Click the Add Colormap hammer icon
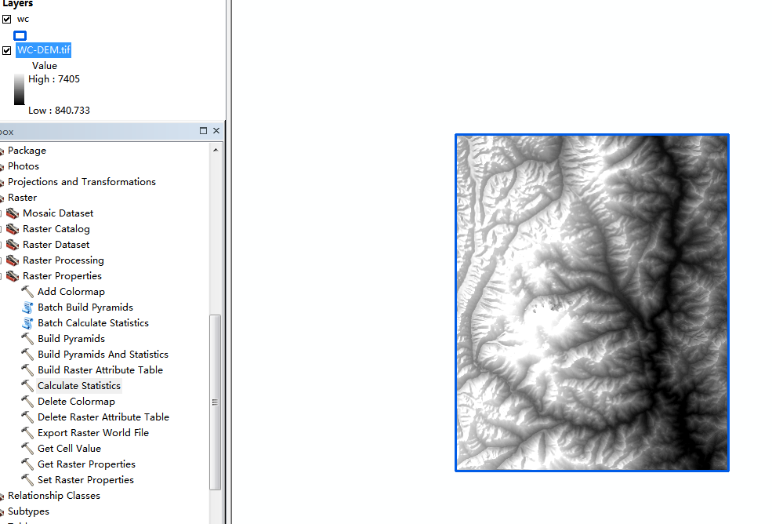 click(27, 292)
